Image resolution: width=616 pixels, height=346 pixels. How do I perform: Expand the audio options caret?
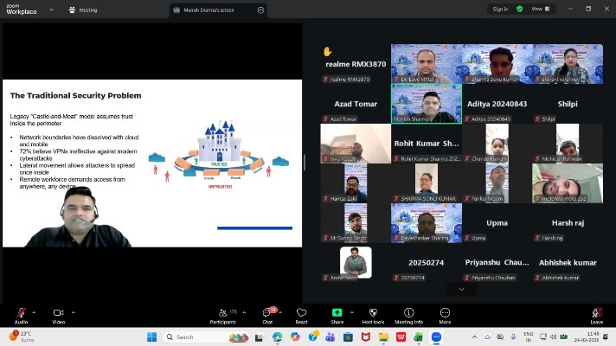(35, 311)
